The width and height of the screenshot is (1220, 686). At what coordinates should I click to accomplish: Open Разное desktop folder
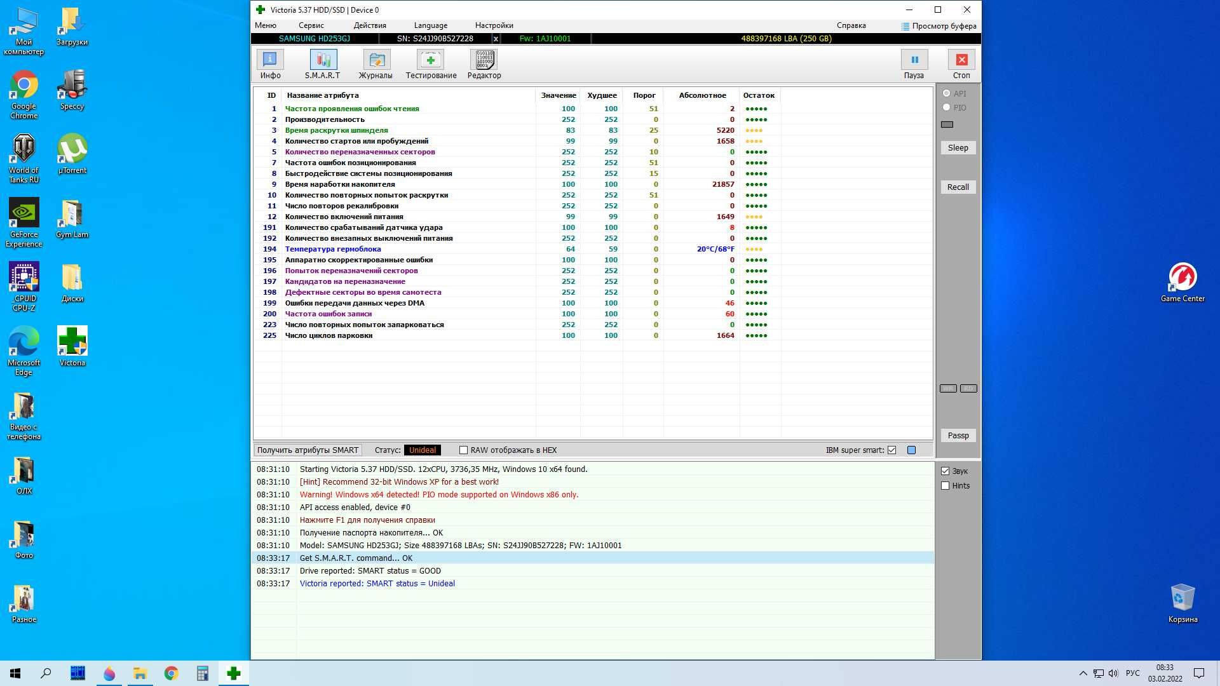click(x=24, y=603)
